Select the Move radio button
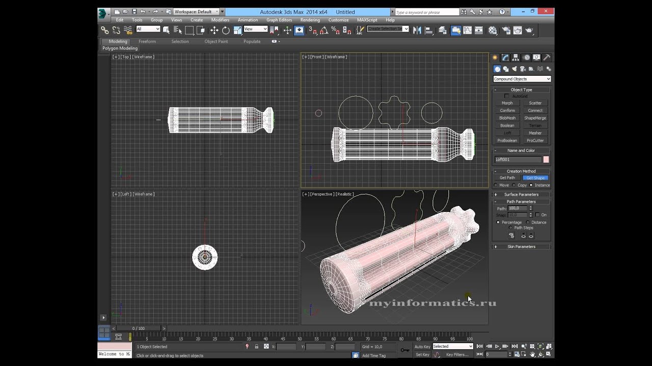The image size is (652, 366). tap(496, 185)
